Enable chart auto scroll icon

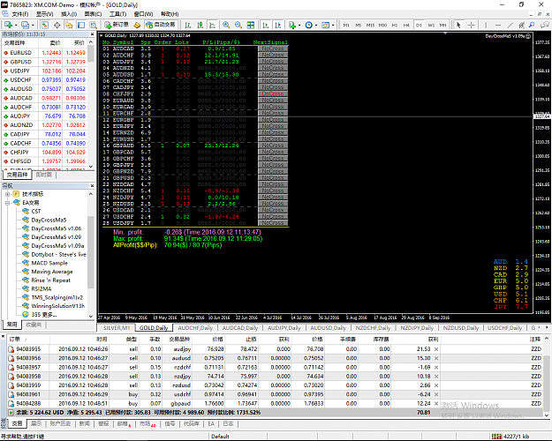pyautogui.click(x=266, y=25)
